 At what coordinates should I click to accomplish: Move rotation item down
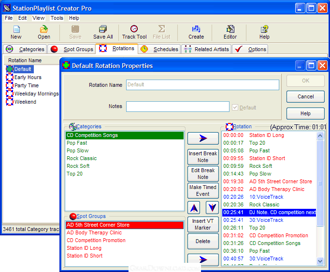pyautogui.click(x=213, y=208)
